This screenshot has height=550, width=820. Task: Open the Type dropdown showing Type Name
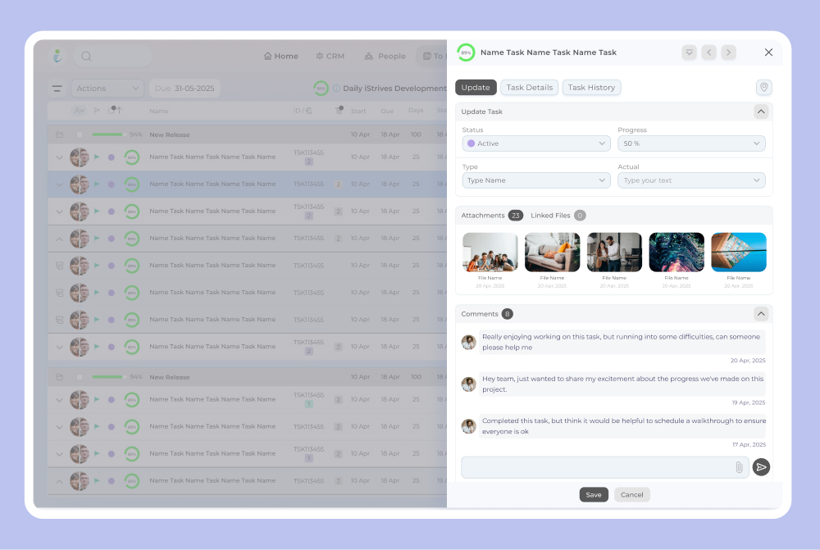tap(535, 180)
